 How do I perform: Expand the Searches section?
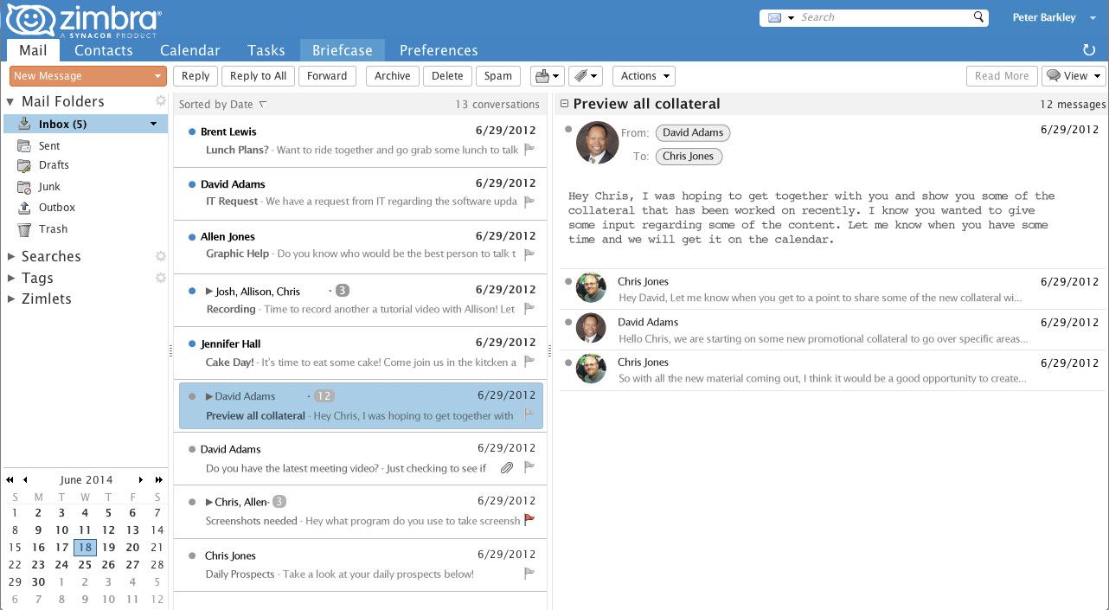tap(13, 256)
